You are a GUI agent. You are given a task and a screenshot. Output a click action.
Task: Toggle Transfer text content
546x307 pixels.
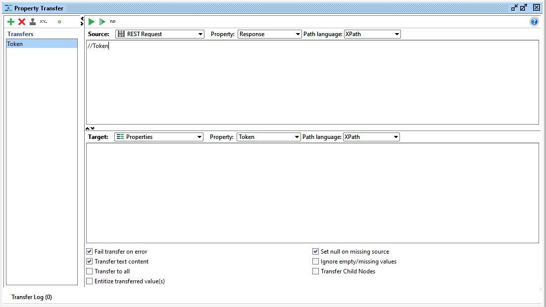[90, 261]
